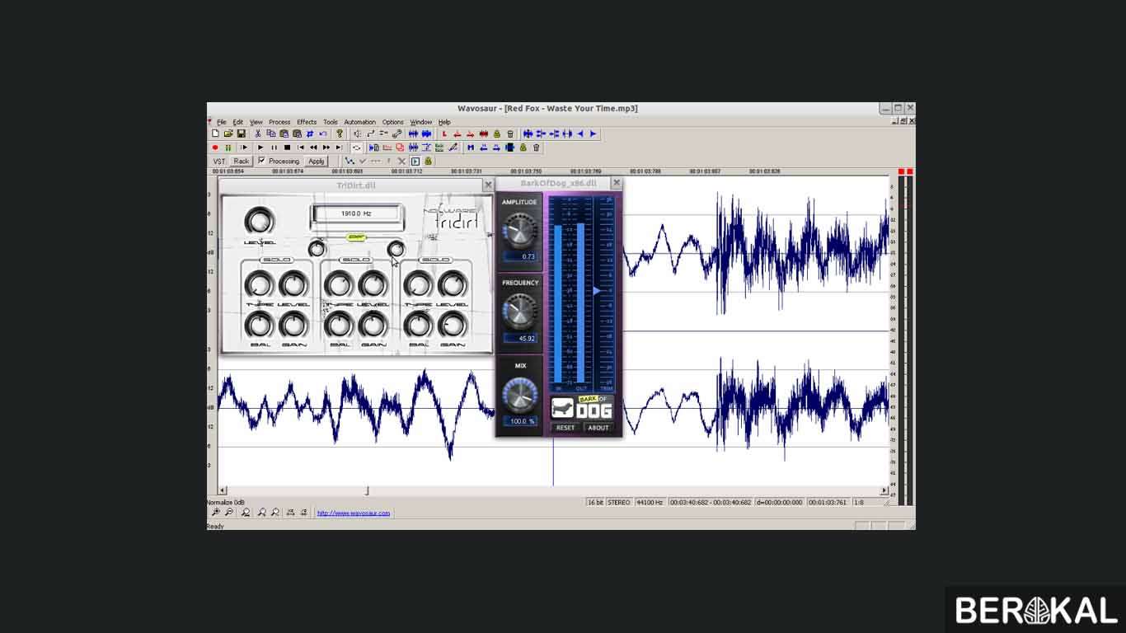
Task: Click the blue left-arrow toolbar icon
Action: click(x=580, y=134)
